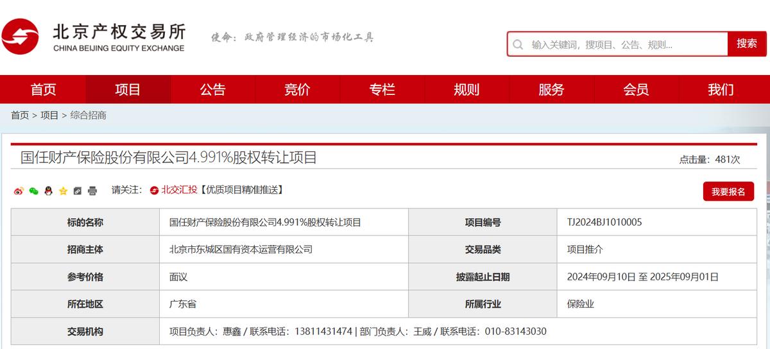Click the 项目 breadcrumb link
Image resolution: width=770 pixels, height=349 pixels.
coord(49,115)
